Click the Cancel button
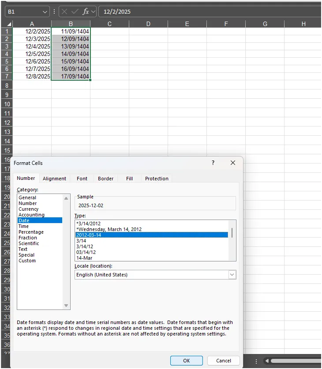The height and width of the screenshot is (369, 322). coord(224,361)
